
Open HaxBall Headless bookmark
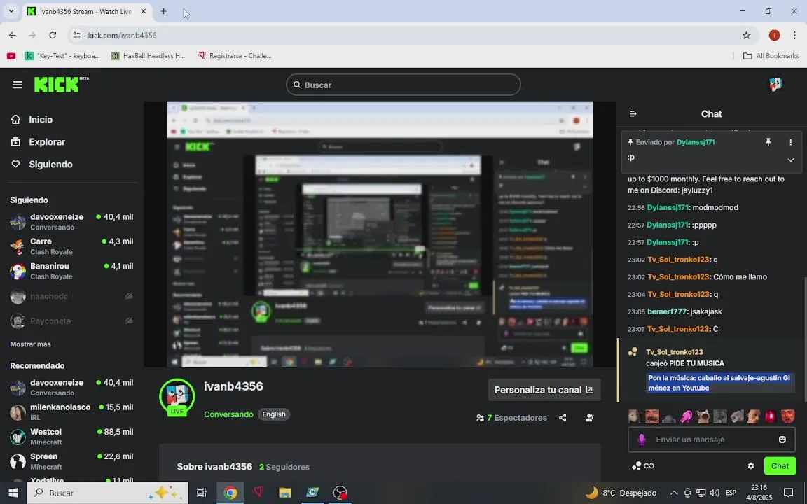click(149, 56)
